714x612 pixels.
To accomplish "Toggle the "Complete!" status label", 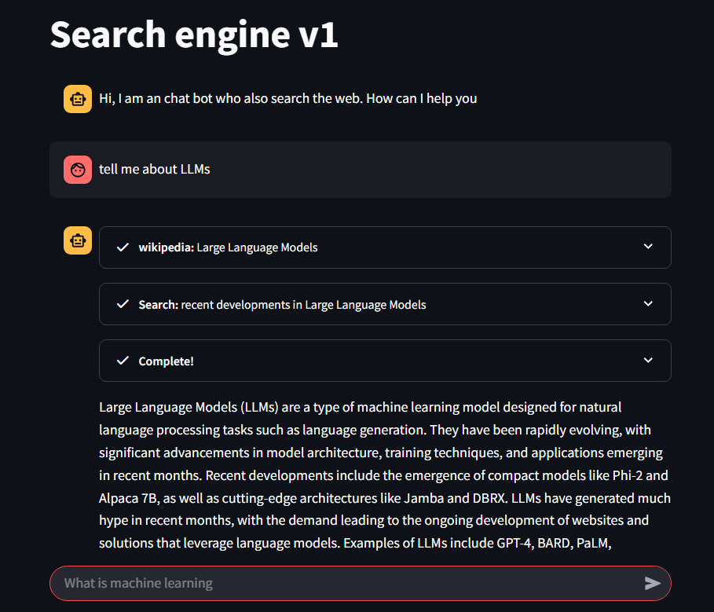I will pos(166,361).
